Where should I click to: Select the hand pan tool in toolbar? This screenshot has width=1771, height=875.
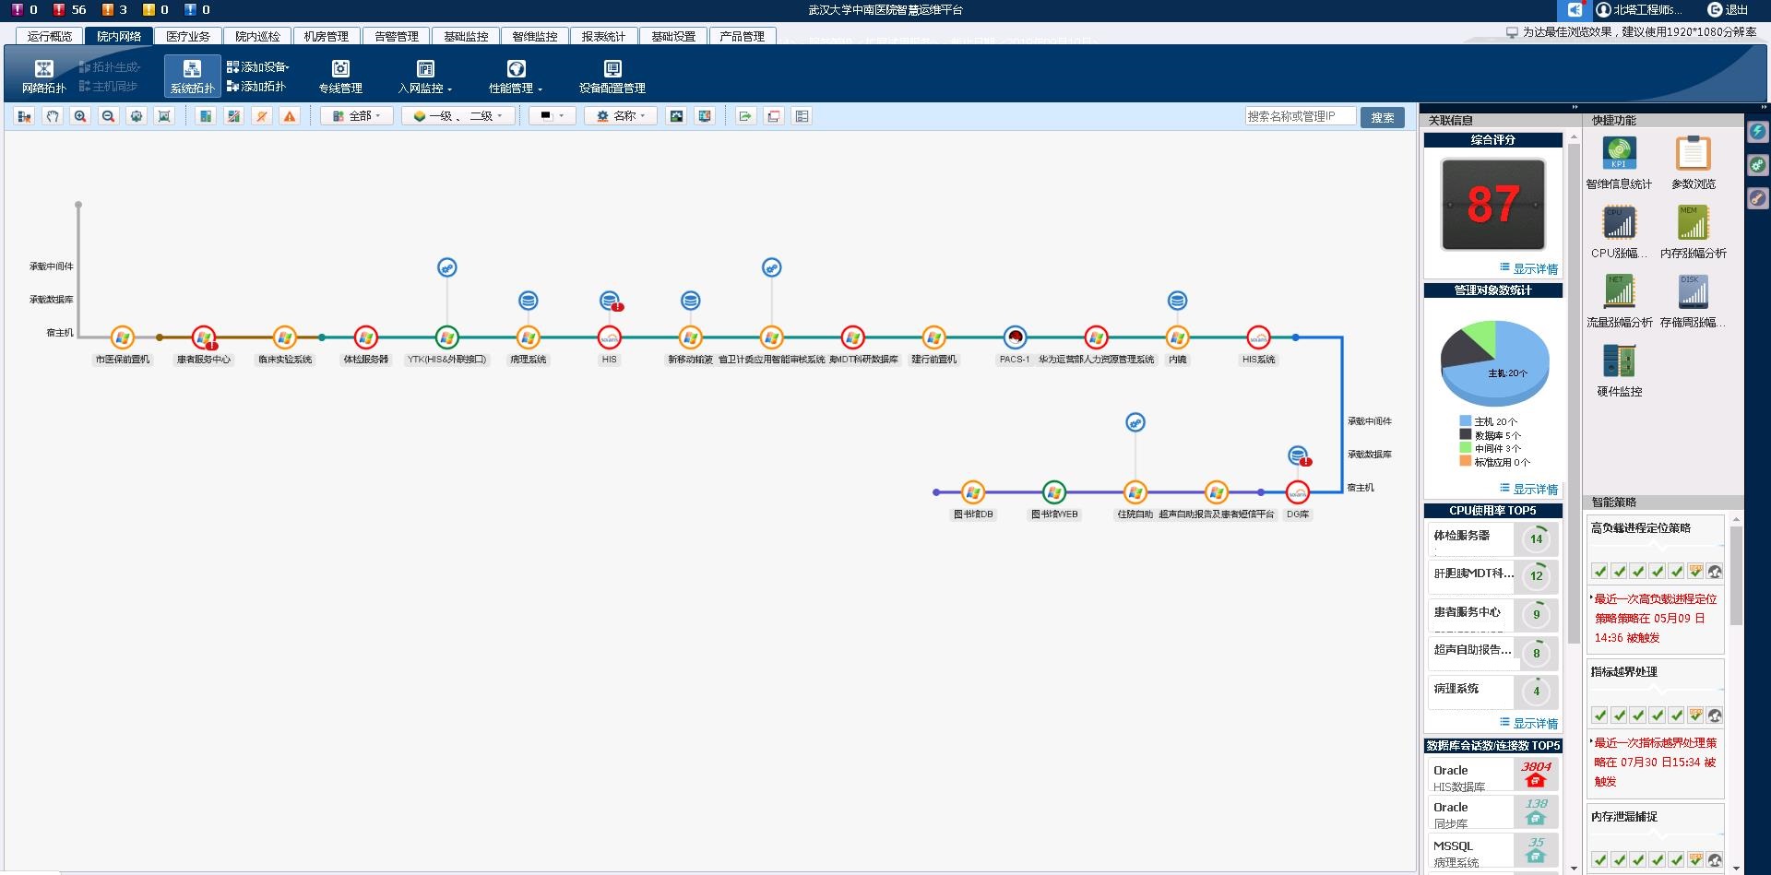point(53,116)
